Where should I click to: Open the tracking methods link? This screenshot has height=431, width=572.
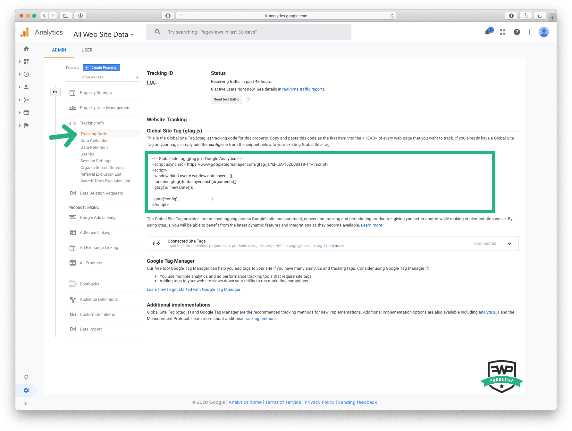click(260, 319)
